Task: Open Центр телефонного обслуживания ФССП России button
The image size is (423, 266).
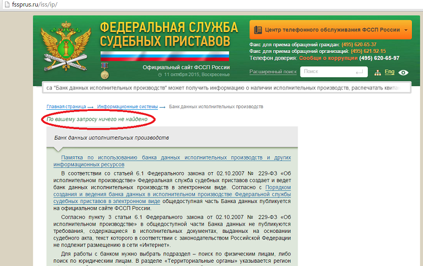Action: [330, 30]
